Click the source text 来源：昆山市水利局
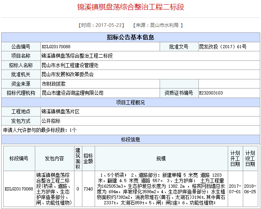 pos(157,25)
